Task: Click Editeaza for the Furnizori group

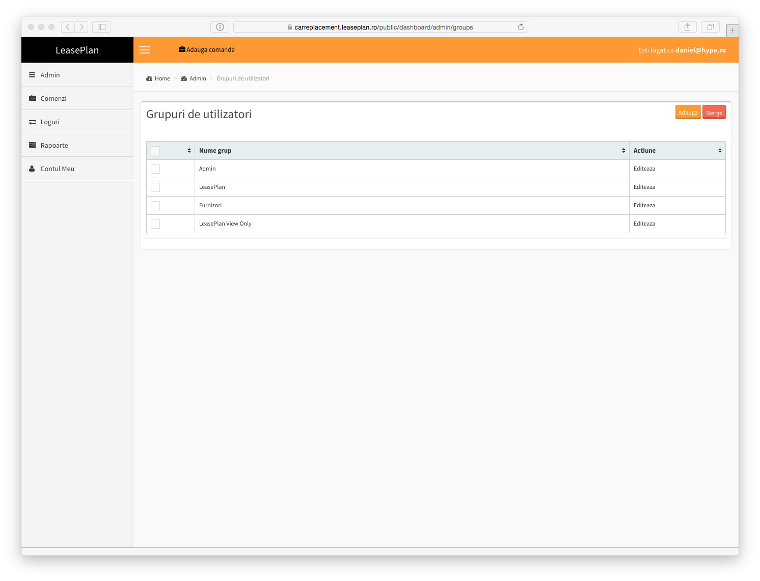Action: point(644,205)
